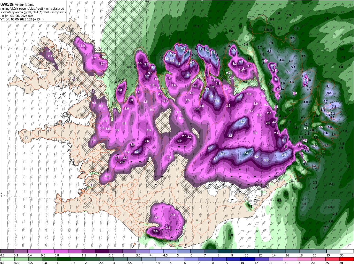Click the '0.1' label under bottom legend row
Image resolution: width=354 pixels, height=265 pixels.
click(2, 263)
